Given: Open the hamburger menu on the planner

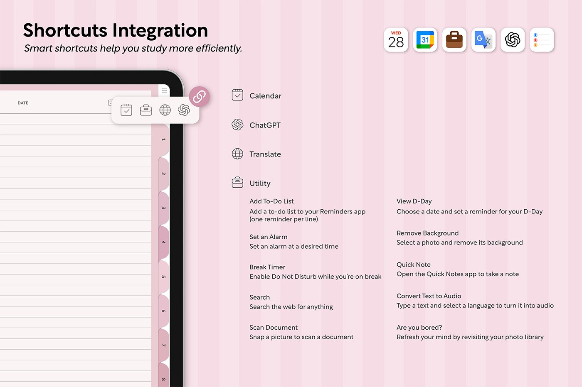Looking at the screenshot, I should 164,91.
